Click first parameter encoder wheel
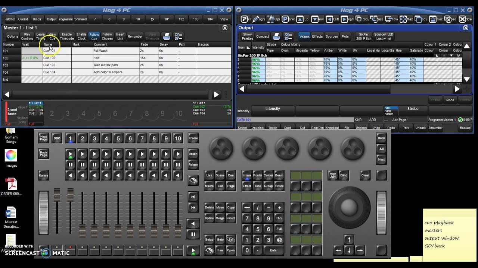This screenshot has height=268, width=478. click(221, 148)
